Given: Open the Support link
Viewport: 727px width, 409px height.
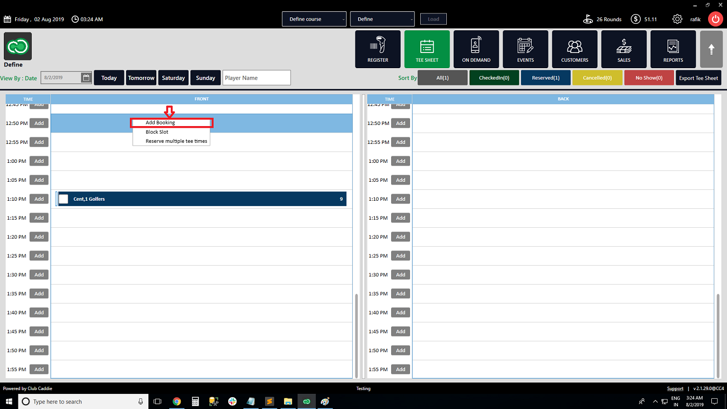Looking at the screenshot, I should coord(675,388).
